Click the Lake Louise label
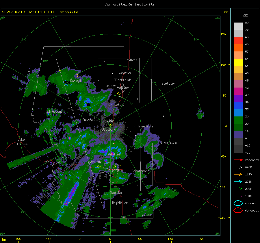 pos(22,142)
